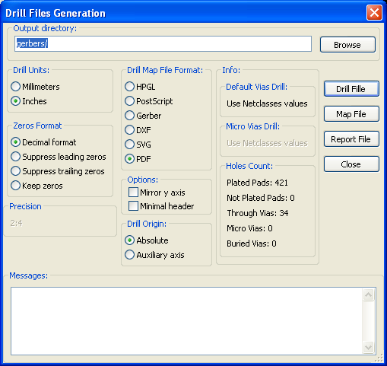Image resolution: width=387 pixels, height=366 pixels.
Task: Click the Browse button
Action: pyautogui.click(x=347, y=45)
